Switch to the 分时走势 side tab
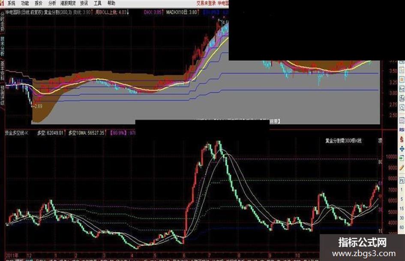The width and height of the screenshot is (405, 261). [2, 22]
